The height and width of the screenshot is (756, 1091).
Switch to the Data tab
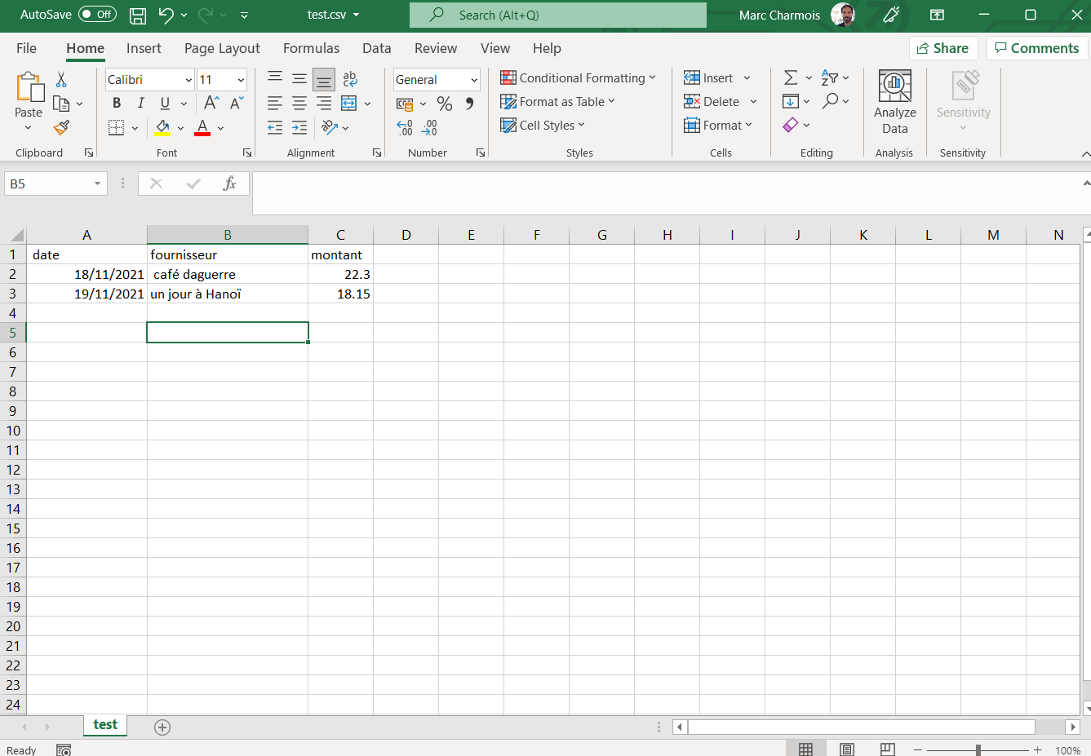(x=376, y=48)
